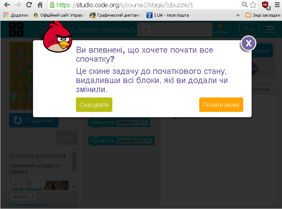Open the Офіційний сайт Управл bookmark
Viewport: 282px width, 209px height.
pos(59,15)
